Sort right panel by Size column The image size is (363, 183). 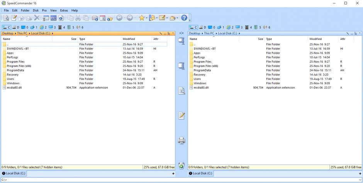(252, 39)
